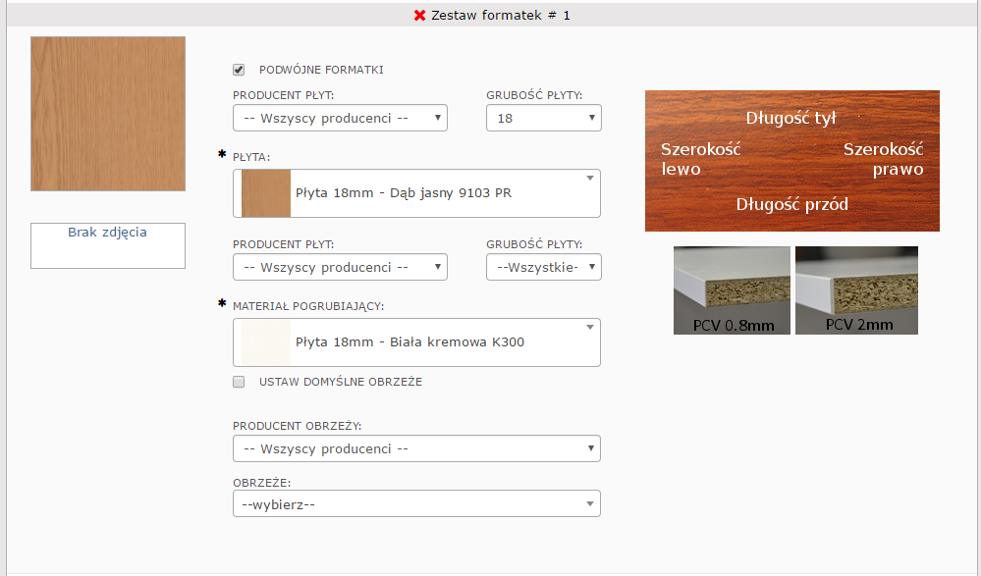This screenshot has width=981, height=576.
Task: Click Długość tył label on board diagram
Action: pos(790,118)
